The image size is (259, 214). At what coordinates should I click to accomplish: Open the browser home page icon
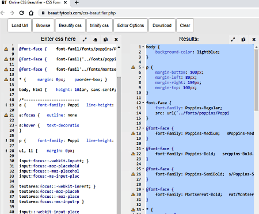31,13
